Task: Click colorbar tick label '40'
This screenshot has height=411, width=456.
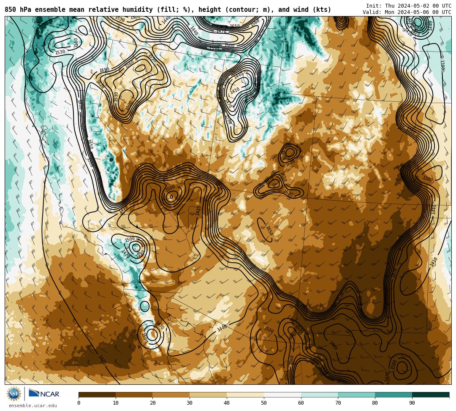Action: [227, 403]
